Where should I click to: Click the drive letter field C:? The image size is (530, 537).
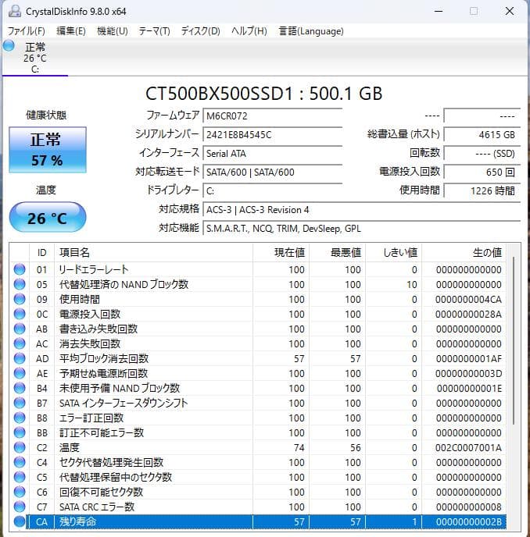click(x=272, y=190)
